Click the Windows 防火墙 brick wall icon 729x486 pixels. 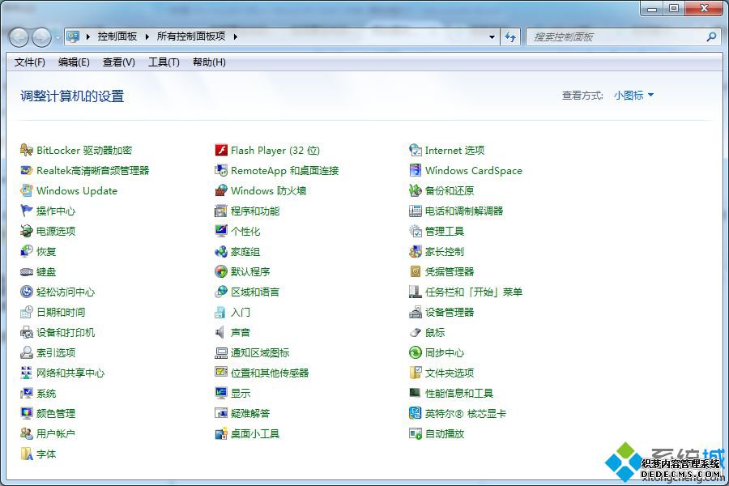[x=221, y=190]
